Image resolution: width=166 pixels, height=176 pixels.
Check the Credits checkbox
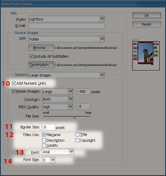44,145
